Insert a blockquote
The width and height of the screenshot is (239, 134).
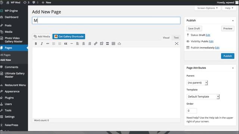coord(66,44)
